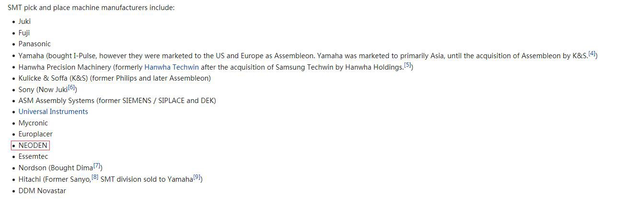The image size is (618, 207).
Task: Open footnote reference [5] after Hanwha Holdings
Action: pos(408,65)
